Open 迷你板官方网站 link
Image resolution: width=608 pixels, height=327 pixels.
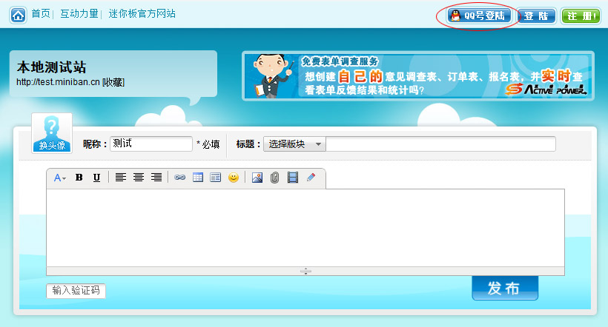[142, 14]
